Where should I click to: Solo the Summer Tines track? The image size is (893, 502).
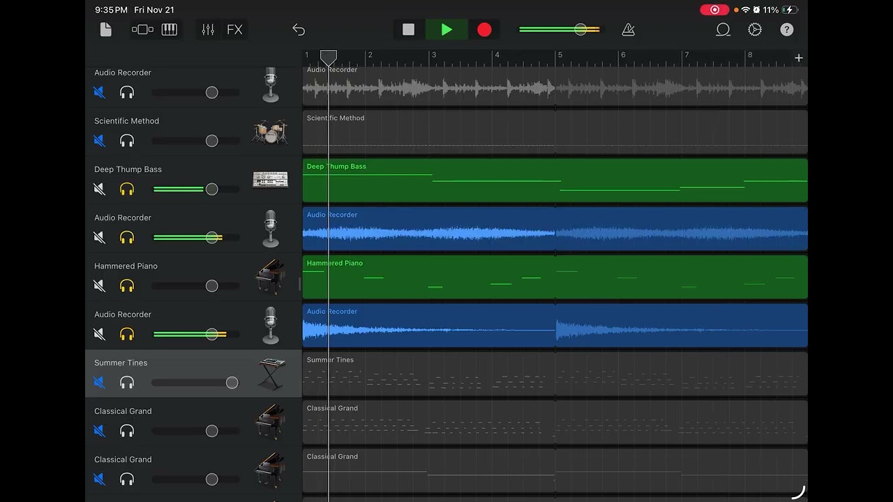pos(127,383)
